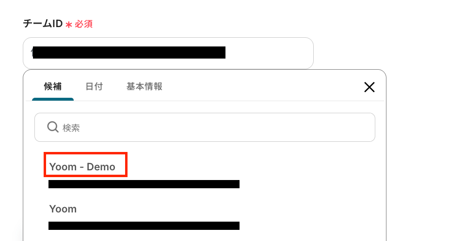The width and height of the screenshot is (449, 241).
Task: Click the blue underline beneath 候補
Action: pos(53,99)
